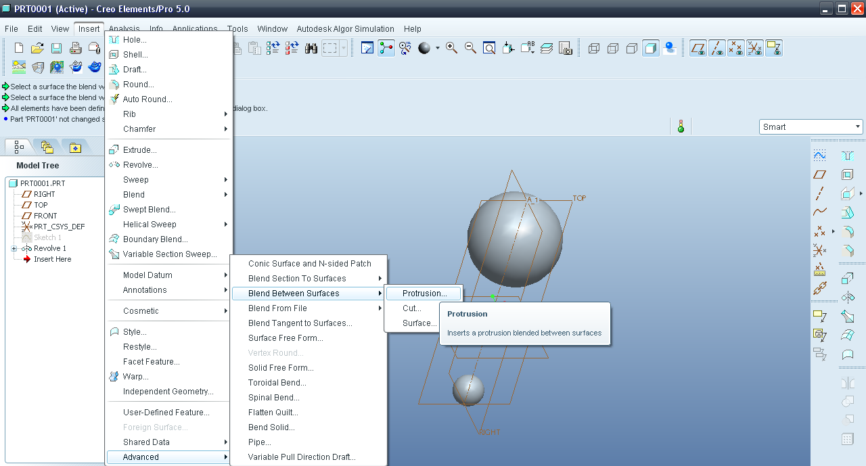Screen dimensions: 866x466
Task: Select Swept Blend... in Insert menu
Action: click(x=149, y=210)
